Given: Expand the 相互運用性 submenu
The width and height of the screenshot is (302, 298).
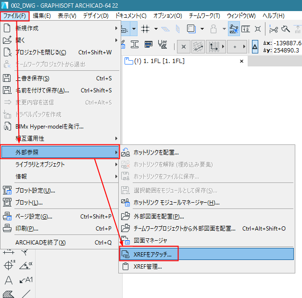Looking at the screenshot, I should [60, 139].
